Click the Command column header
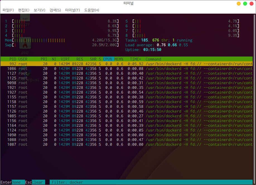Viewport: 256px width, 185px height. click(153, 59)
